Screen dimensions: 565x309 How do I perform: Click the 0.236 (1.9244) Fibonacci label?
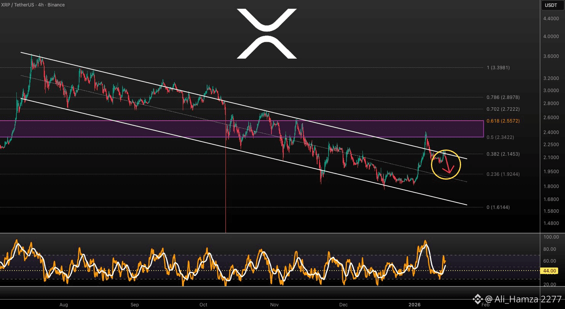tap(503, 174)
